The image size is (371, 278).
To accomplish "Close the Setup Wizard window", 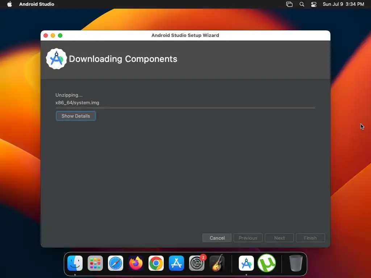I will [46, 35].
